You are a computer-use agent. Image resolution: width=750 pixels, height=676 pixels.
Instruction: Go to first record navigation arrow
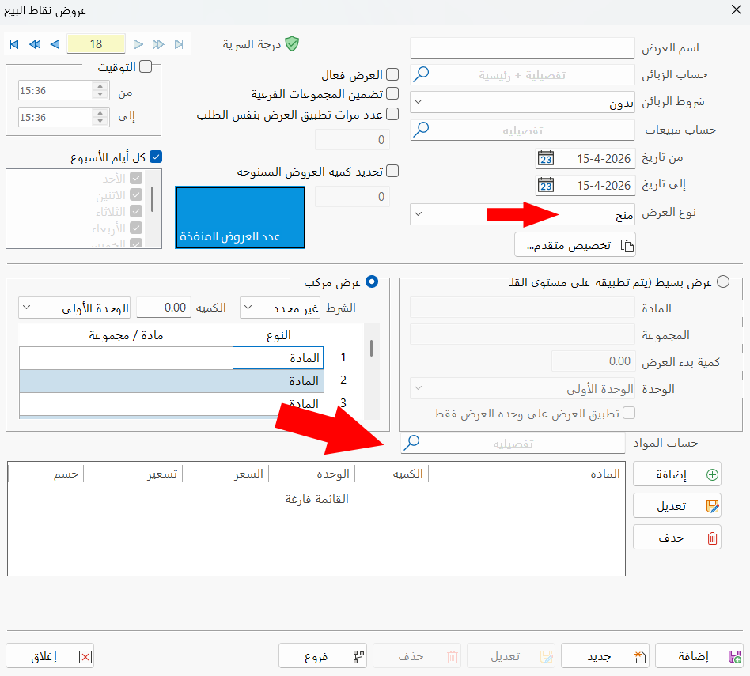[x=14, y=44]
